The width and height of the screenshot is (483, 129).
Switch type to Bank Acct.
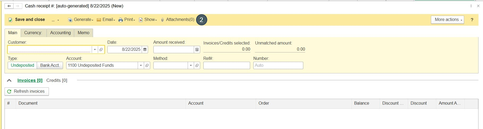pyautogui.click(x=50, y=65)
